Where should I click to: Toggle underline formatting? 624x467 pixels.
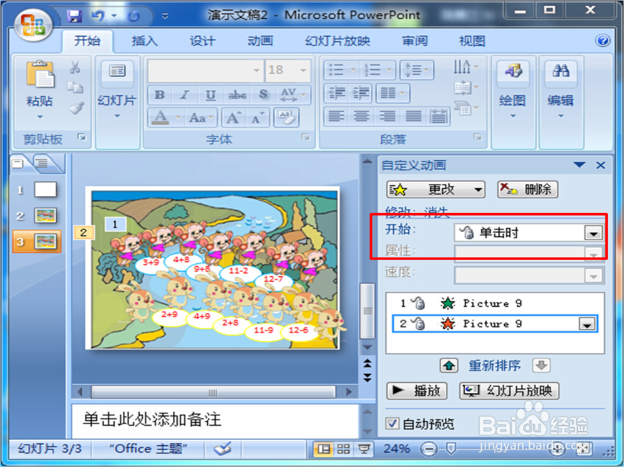pyautogui.click(x=210, y=95)
